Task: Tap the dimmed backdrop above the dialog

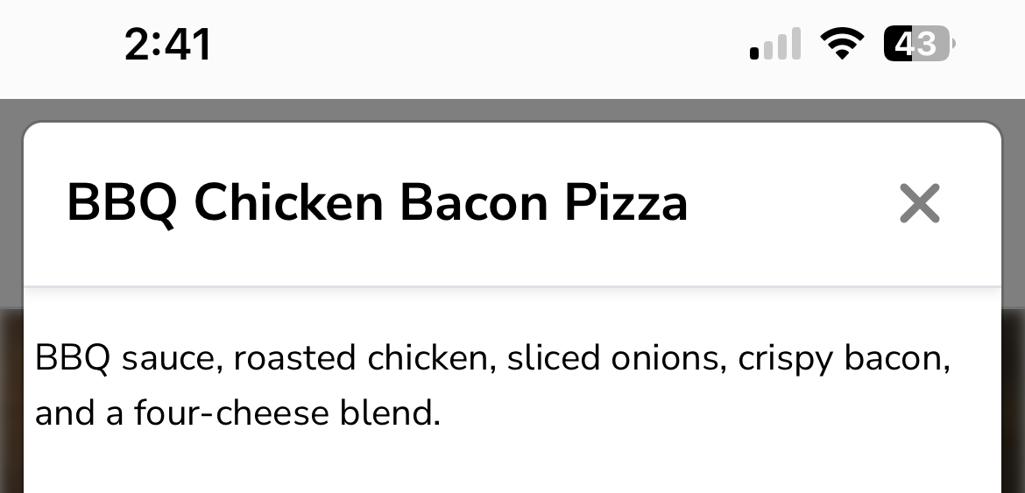Action: 512,109
